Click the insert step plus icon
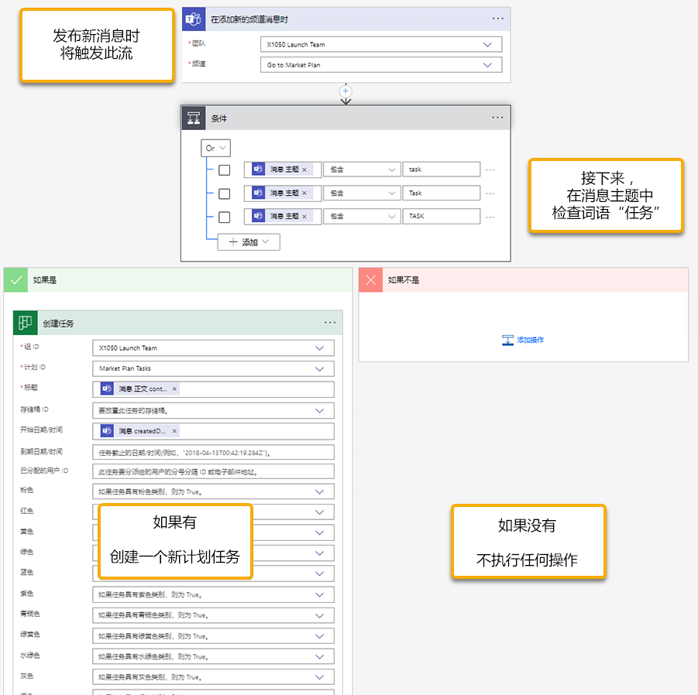This screenshot has height=695, width=698. point(346,91)
